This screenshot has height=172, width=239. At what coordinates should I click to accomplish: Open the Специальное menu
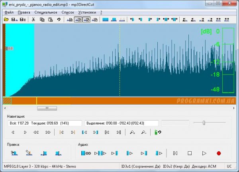coord(46,12)
